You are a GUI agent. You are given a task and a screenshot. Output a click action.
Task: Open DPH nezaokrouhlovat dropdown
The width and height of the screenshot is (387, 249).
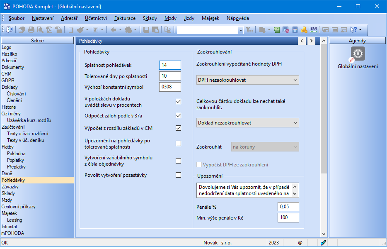tap(247, 80)
